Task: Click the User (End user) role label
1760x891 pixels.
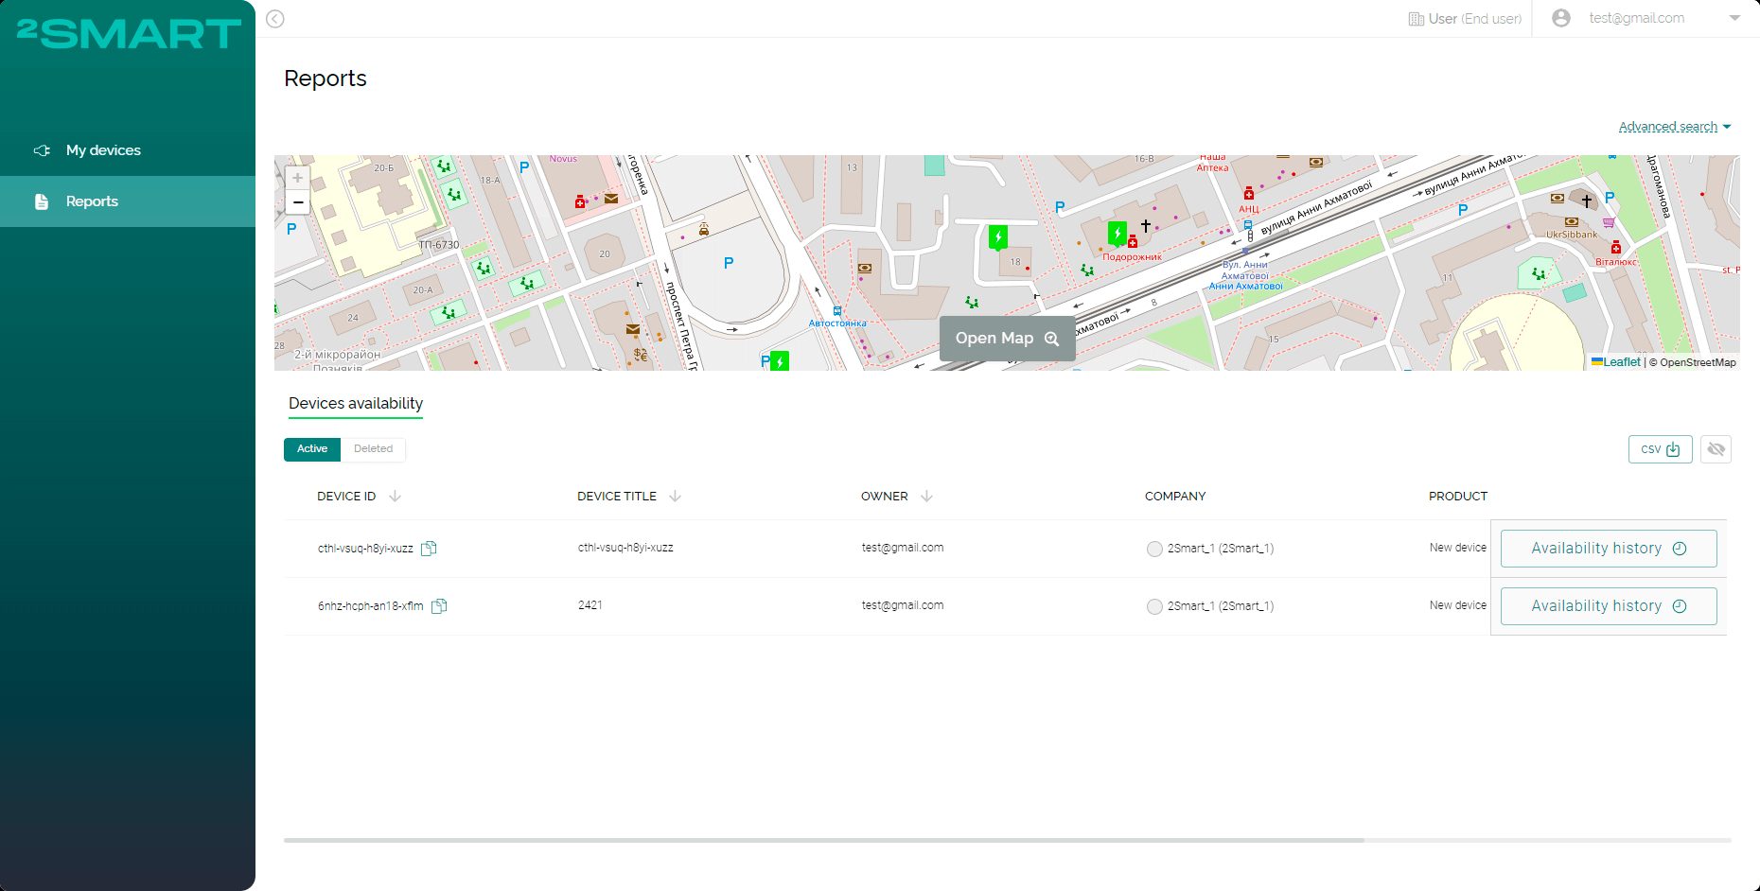Action: (1465, 19)
